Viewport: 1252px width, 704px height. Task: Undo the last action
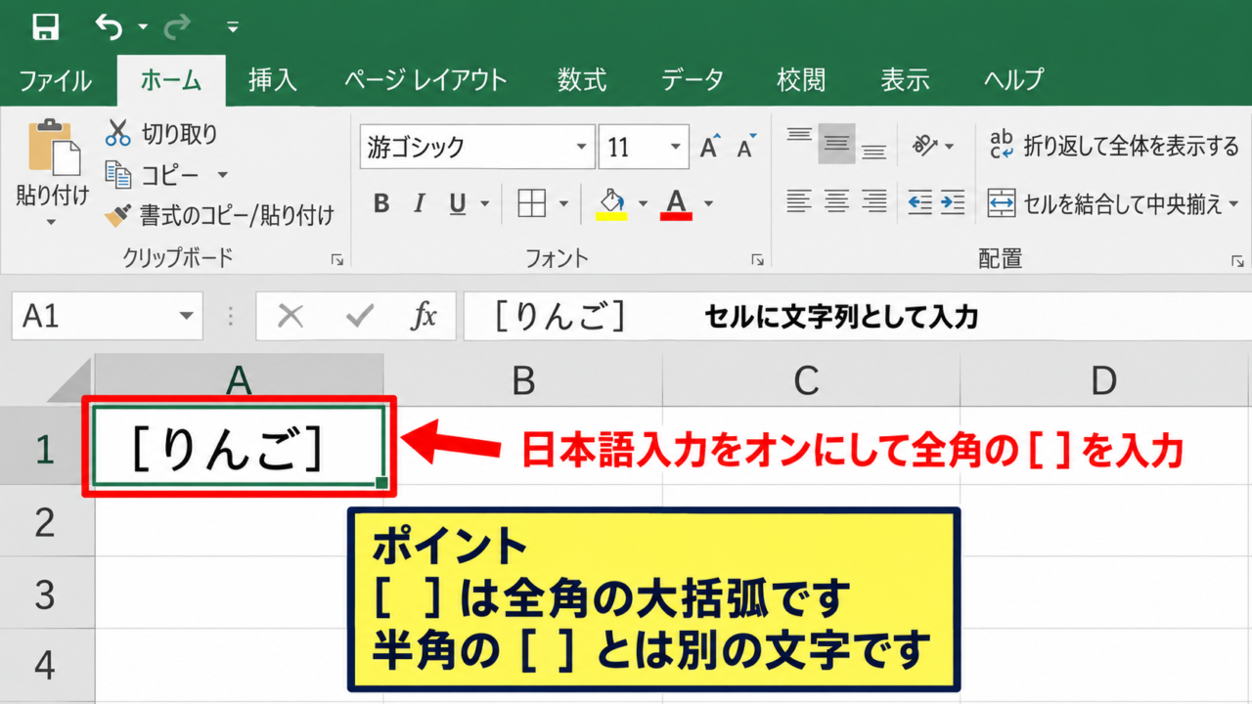109,26
